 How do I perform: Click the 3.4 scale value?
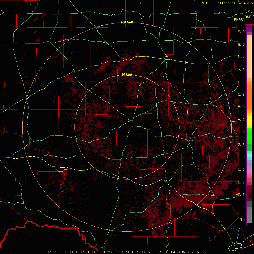241,132
